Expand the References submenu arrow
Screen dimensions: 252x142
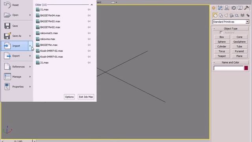[x=30, y=67]
